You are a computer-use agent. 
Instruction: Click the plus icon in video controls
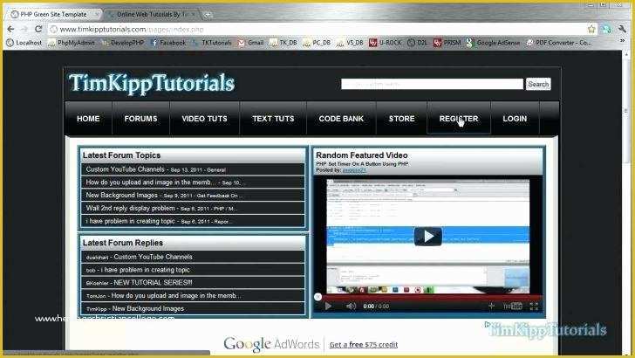point(491,306)
